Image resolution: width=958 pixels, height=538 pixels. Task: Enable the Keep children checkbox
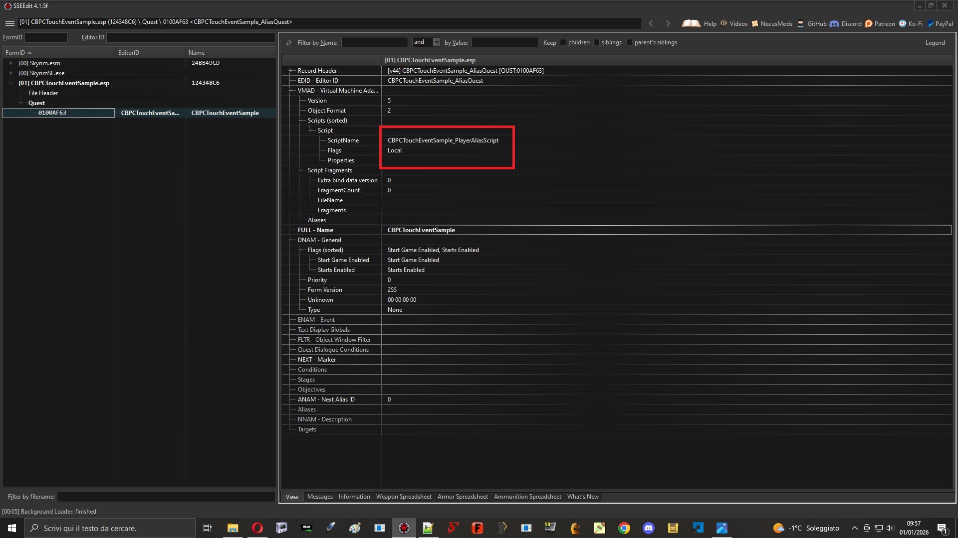tap(563, 42)
